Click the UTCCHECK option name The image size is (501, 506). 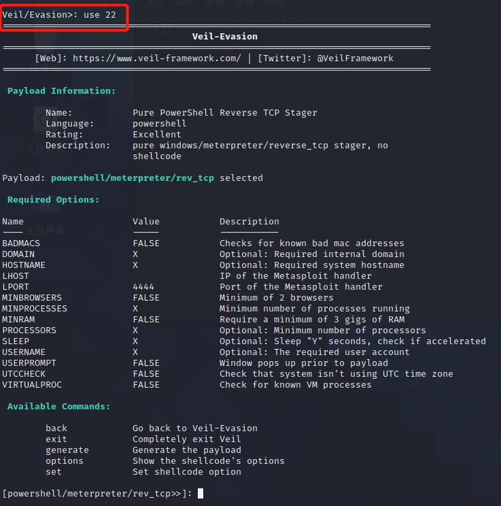pyautogui.click(x=24, y=374)
